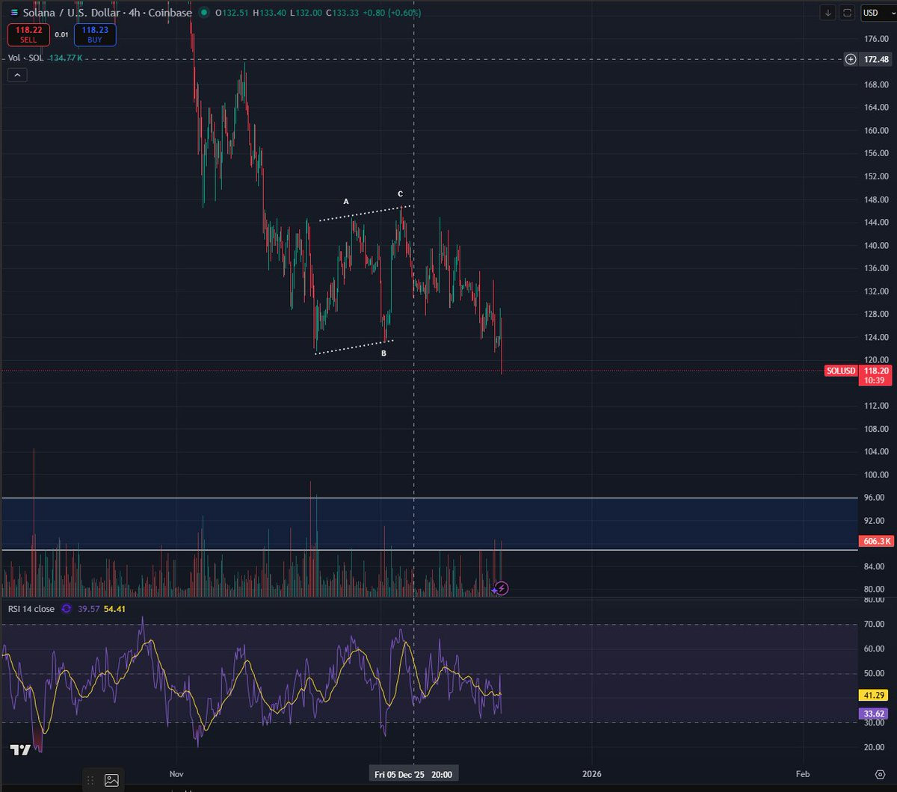Click the wave label B on chart

[383, 353]
